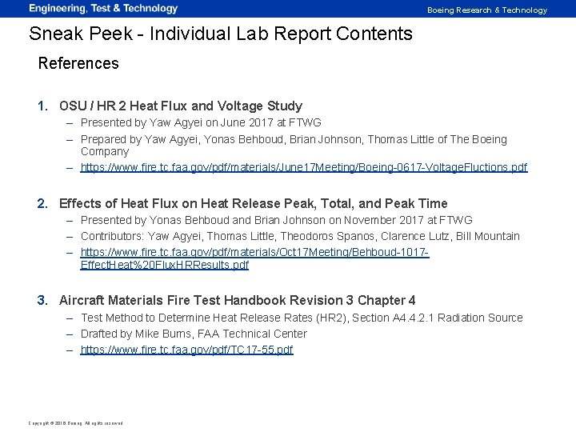
Task: Click the 'Sneak Peek - Individual Lab Report Contents' title
Action: [x=221, y=34]
